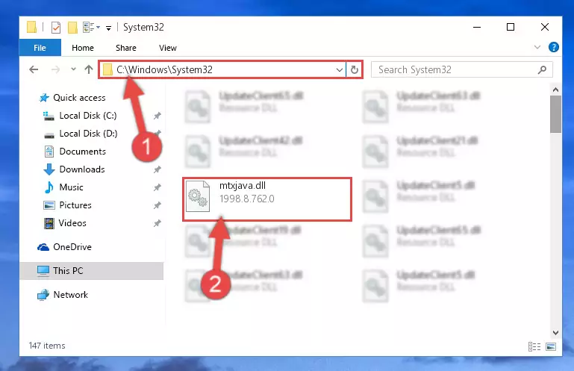This screenshot has height=371, width=574.
Task: Click the Network icon in sidebar
Action: pos(43,295)
